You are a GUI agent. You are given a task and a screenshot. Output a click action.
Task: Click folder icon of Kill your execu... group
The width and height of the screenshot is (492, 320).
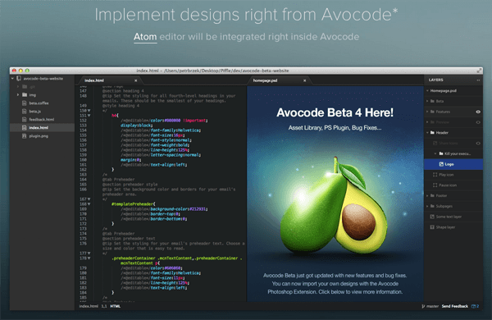[441, 153]
